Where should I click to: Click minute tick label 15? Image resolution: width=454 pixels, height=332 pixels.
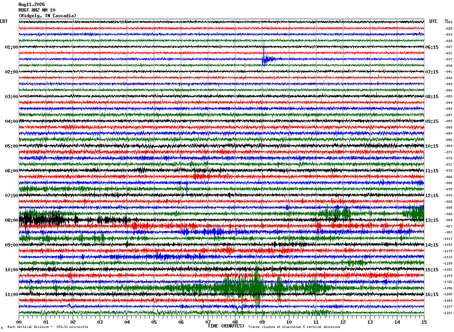(424, 322)
